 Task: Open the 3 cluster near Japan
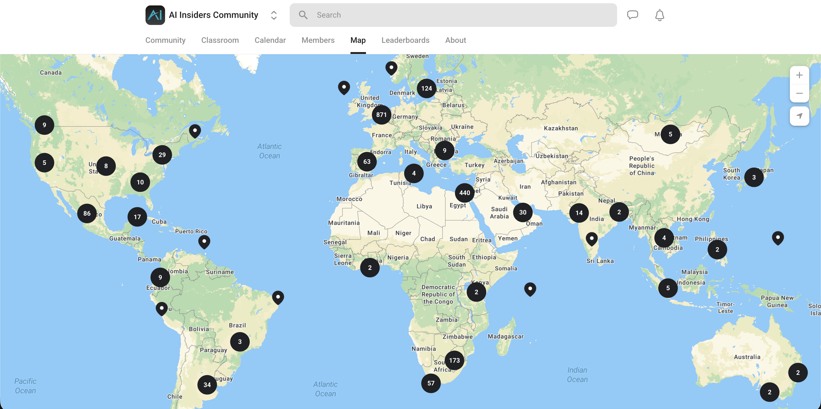tap(753, 177)
